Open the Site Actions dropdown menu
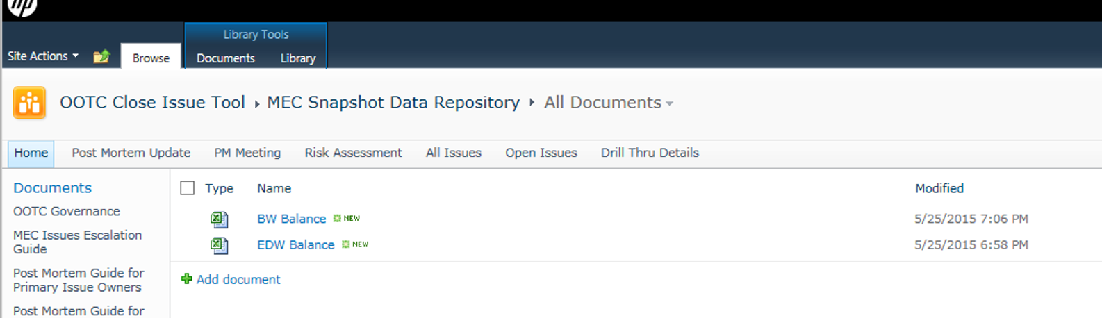Screen dimensions: 1102x318 click(x=42, y=56)
